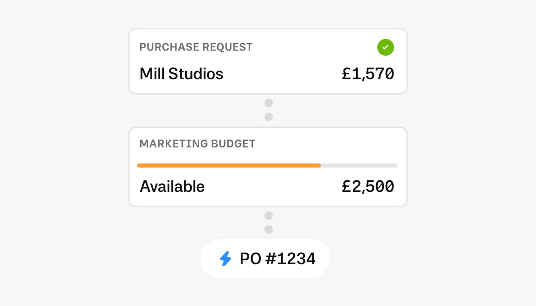This screenshot has height=306, width=536.
Task: Click the "PURCHASE REQUEST" heading
Action: point(196,47)
